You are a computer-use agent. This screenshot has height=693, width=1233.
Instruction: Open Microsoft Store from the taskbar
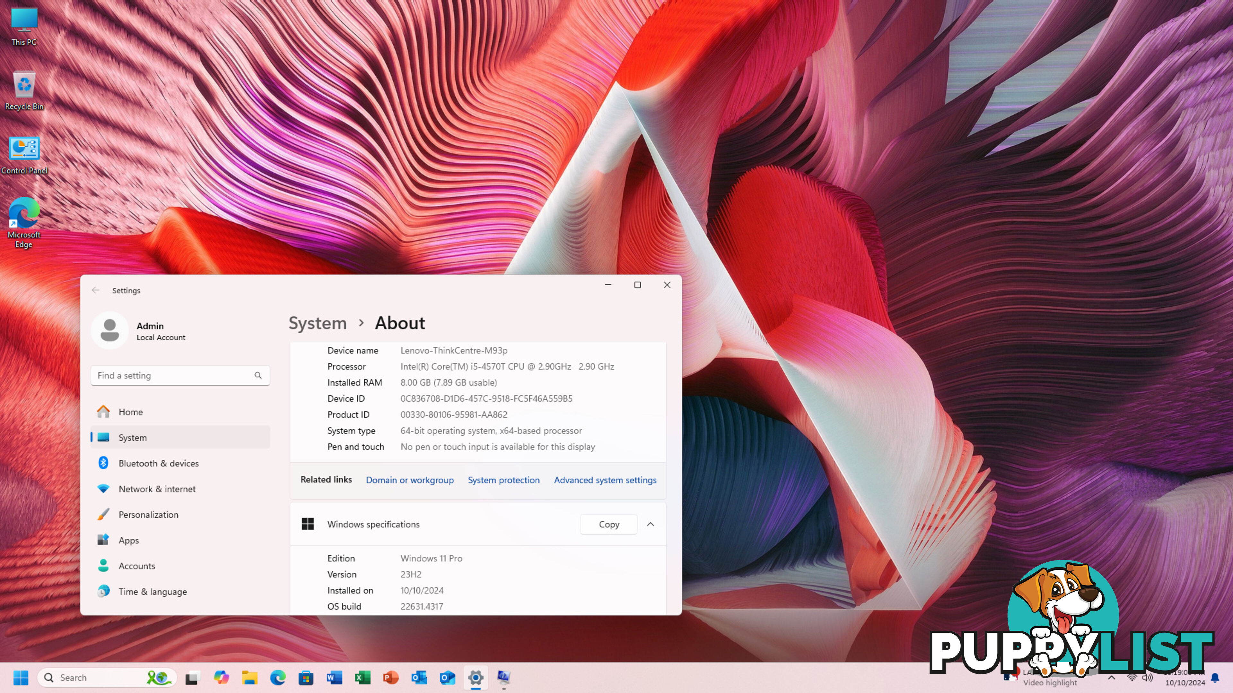point(306,677)
